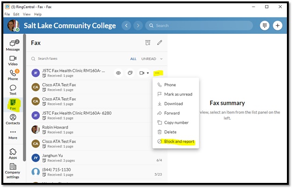Open the Janghun Yu fax entry
Viewport: 293px width, 189px height.
97,158
